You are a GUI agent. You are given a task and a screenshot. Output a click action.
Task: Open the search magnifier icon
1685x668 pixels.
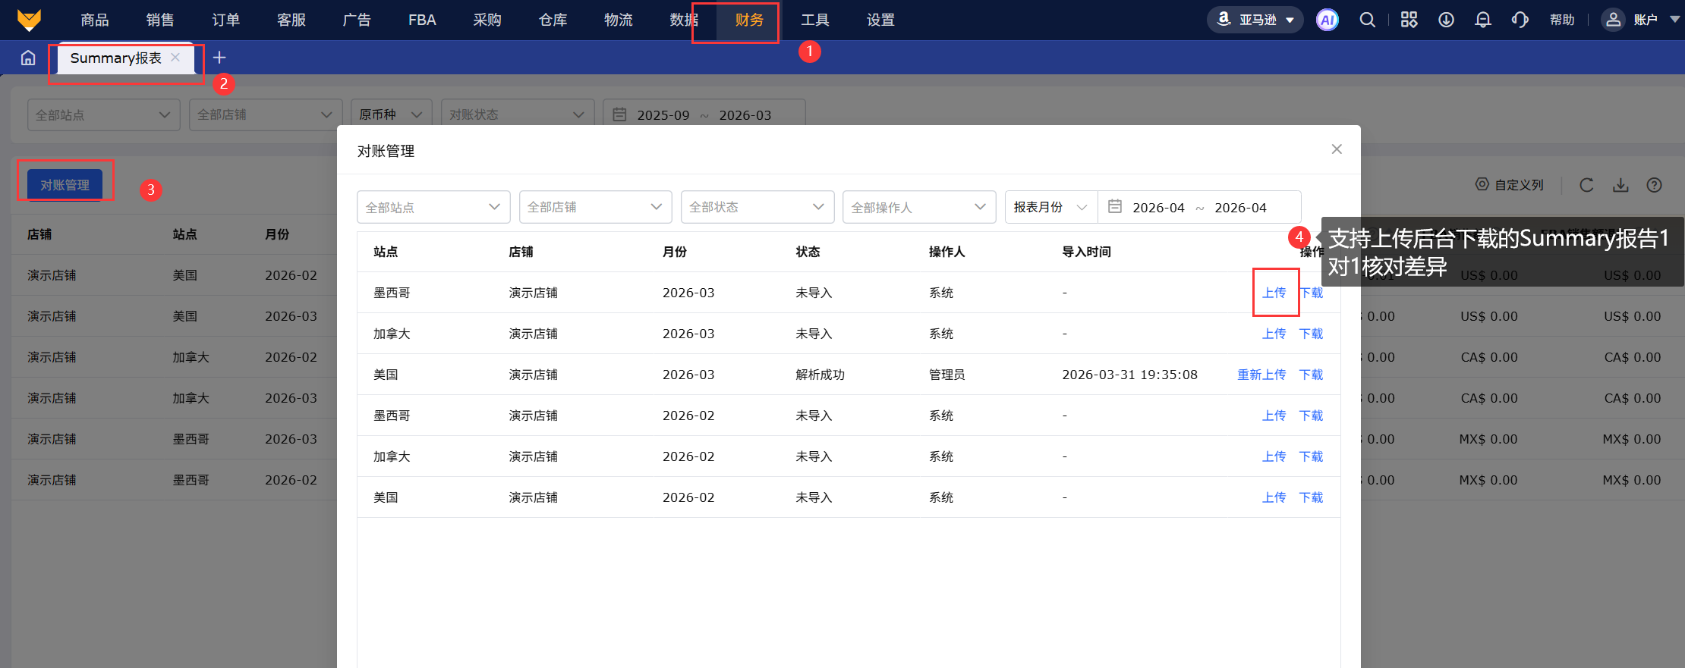coord(1367,20)
